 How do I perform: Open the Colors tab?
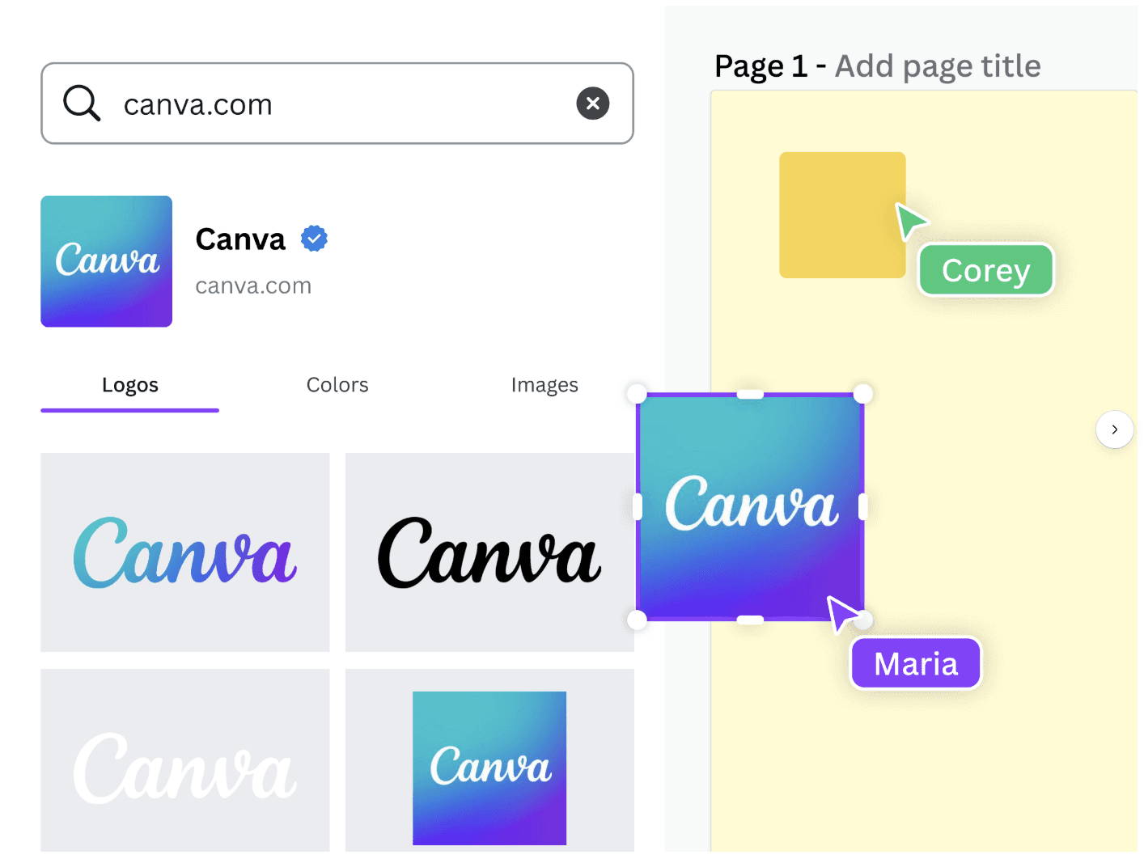(337, 385)
